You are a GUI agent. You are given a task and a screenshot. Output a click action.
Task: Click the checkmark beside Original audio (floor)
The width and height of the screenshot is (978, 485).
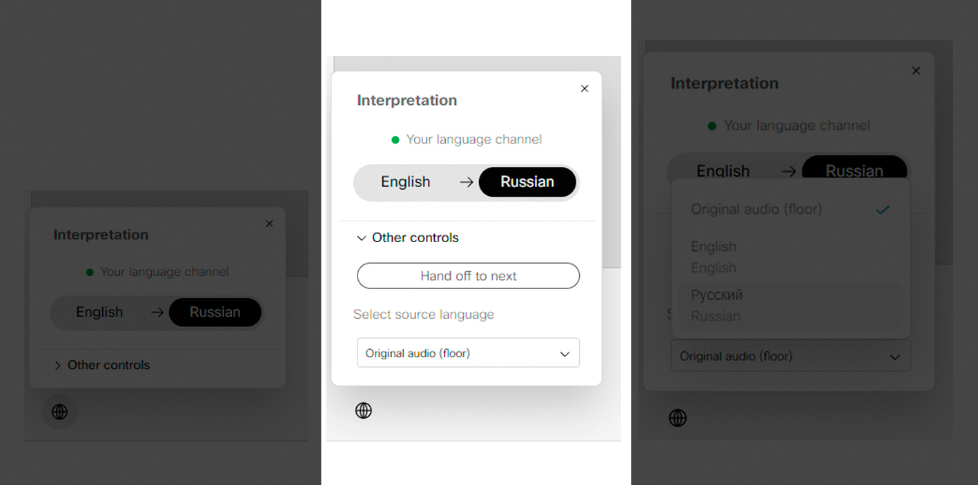pyautogui.click(x=883, y=209)
